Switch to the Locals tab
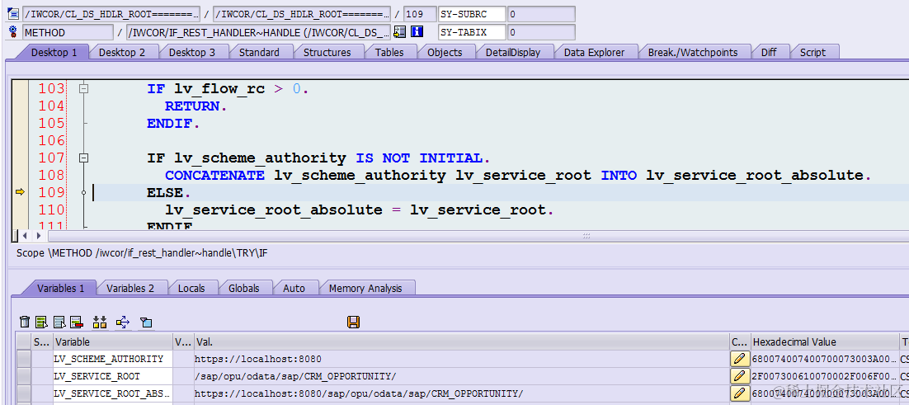 point(191,288)
